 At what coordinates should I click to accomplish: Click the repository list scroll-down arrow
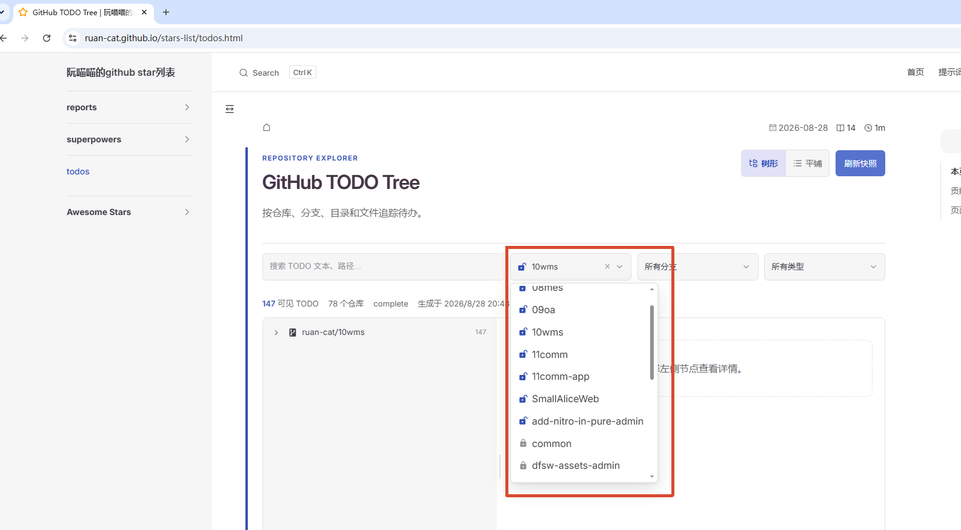652,477
